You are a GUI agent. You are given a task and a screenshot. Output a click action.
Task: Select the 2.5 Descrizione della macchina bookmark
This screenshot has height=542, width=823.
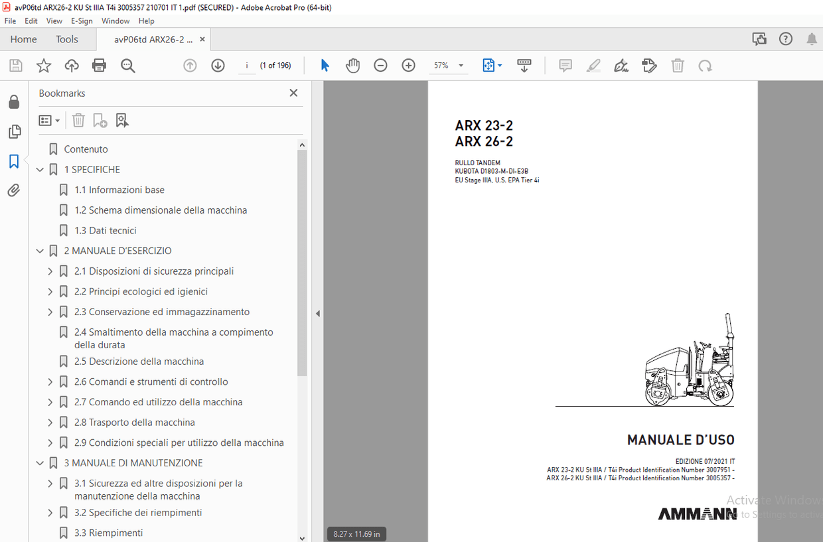[x=139, y=361]
